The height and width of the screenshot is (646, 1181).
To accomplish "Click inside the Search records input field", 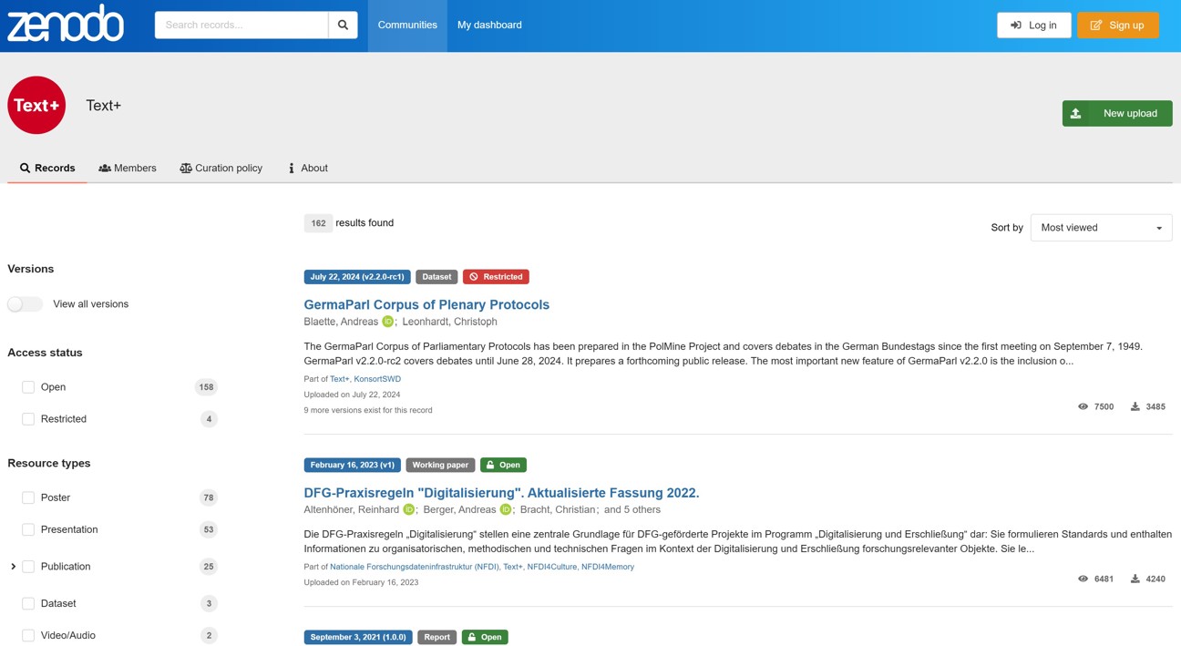I will [x=240, y=25].
